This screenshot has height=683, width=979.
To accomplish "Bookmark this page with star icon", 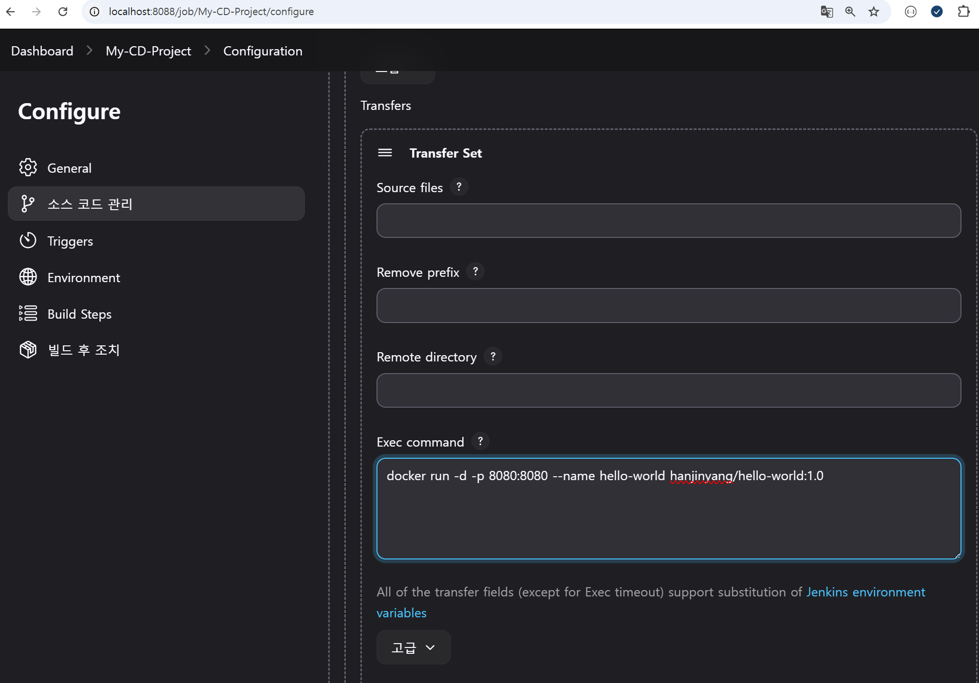I will click(874, 12).
